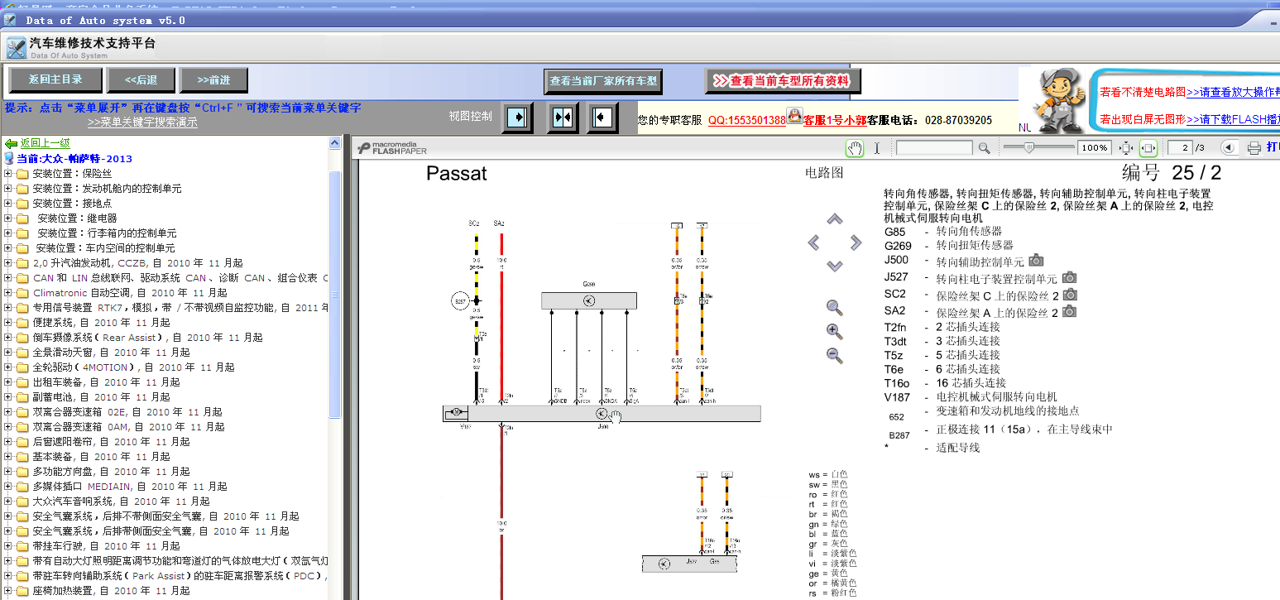Click the 返回主目录 button
Image resolution: width=1280 pixels, height=600 pixels.
(x=55, y=79)
